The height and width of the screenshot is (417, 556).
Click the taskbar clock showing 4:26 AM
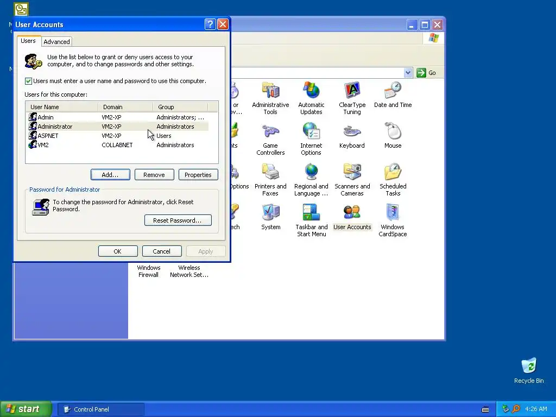tap(536, 409)
